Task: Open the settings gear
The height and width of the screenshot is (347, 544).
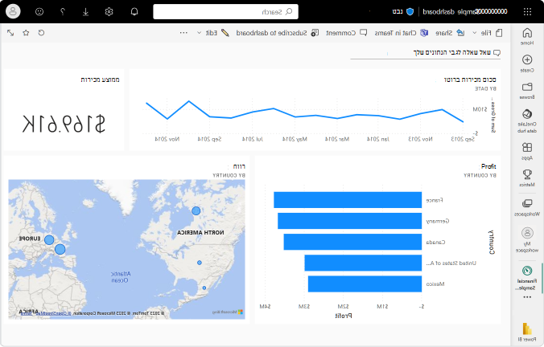Action: coord(109,12)
